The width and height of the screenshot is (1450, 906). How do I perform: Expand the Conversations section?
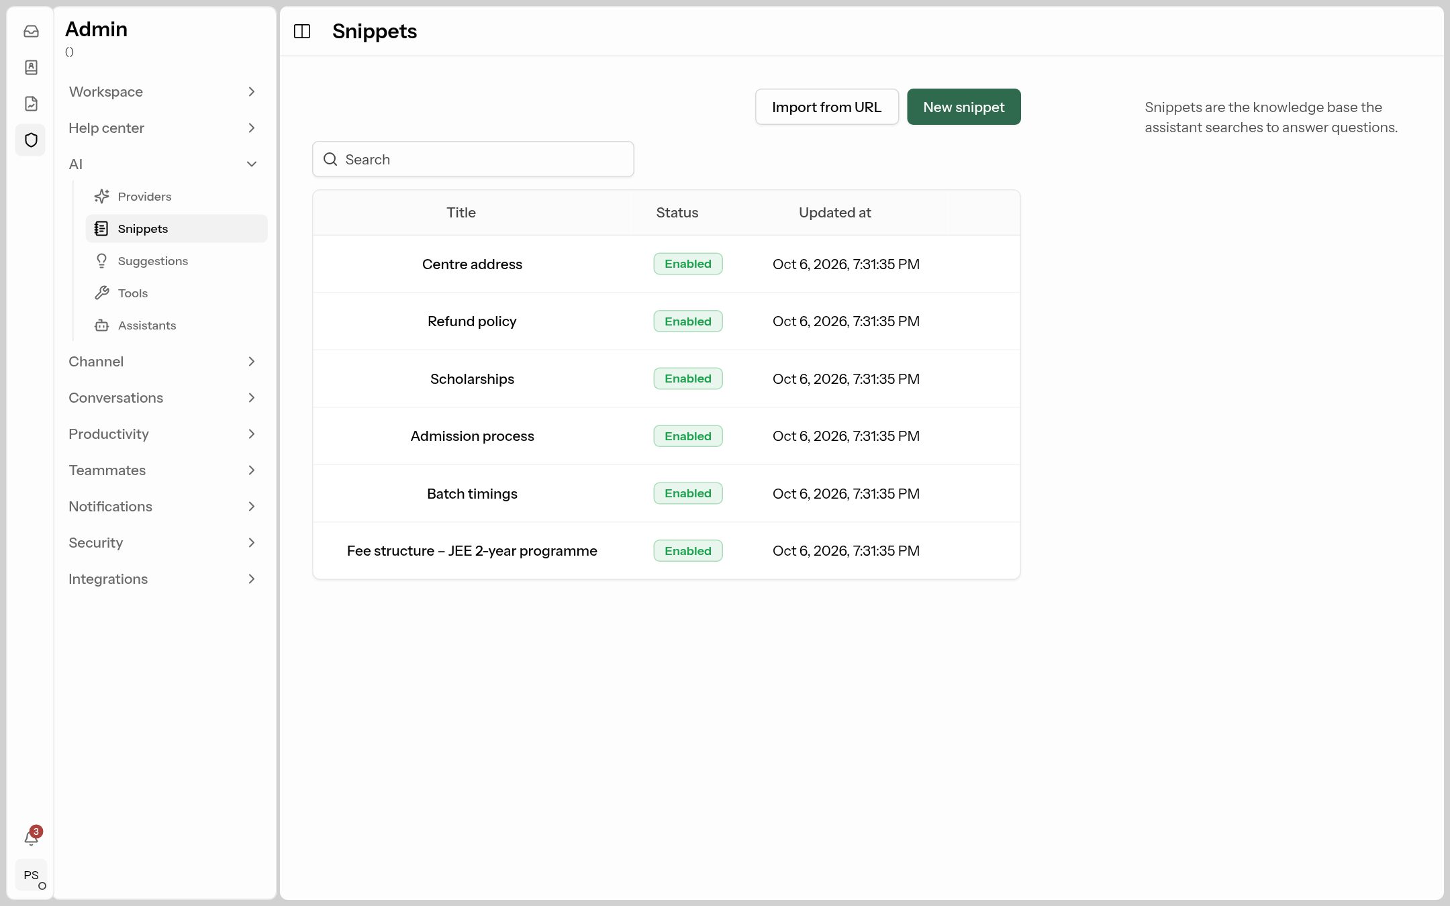(x=162, y=398)
